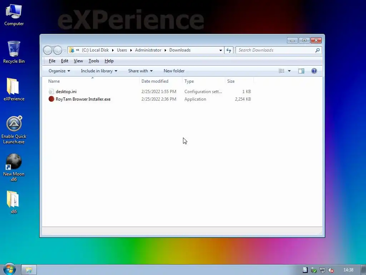Click date 2/25/2022 2:36 PM

click(159, 99)
